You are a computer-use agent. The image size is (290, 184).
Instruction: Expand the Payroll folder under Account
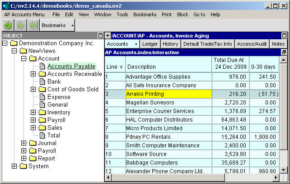coord(33,120)
